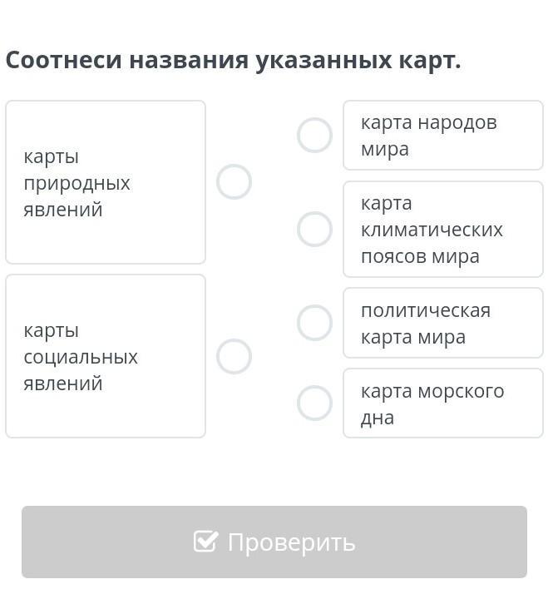Screen dimensions: 548x594
Task: Click the word «политическая» in the right column
Action: click(x=426, y=310)
